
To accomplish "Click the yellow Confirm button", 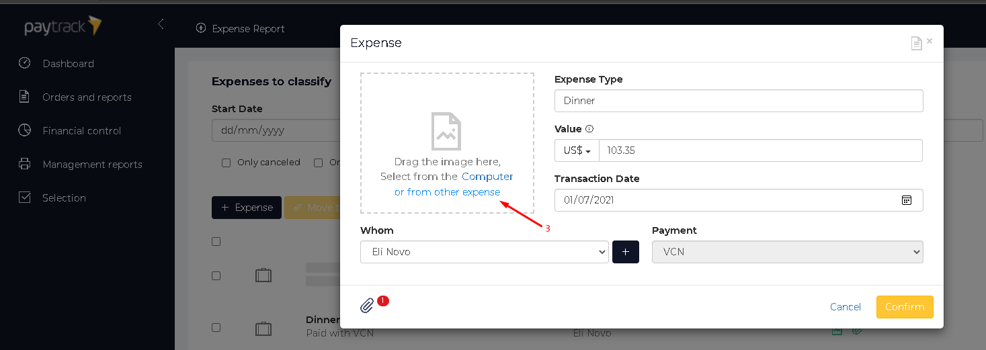I will pyautogui.click(x=905, y=307).
